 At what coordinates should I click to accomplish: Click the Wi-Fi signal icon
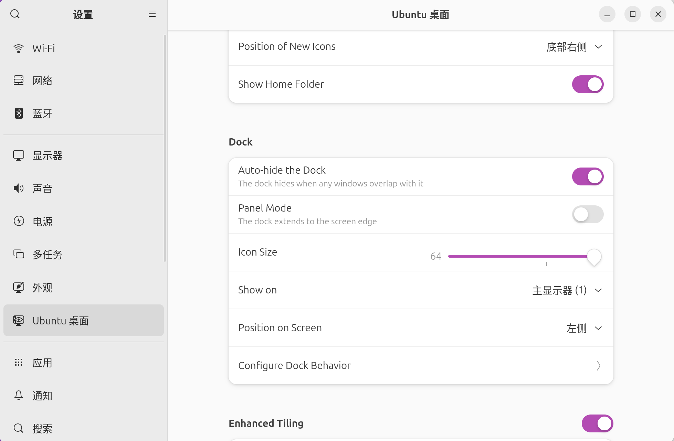[19, 49]
